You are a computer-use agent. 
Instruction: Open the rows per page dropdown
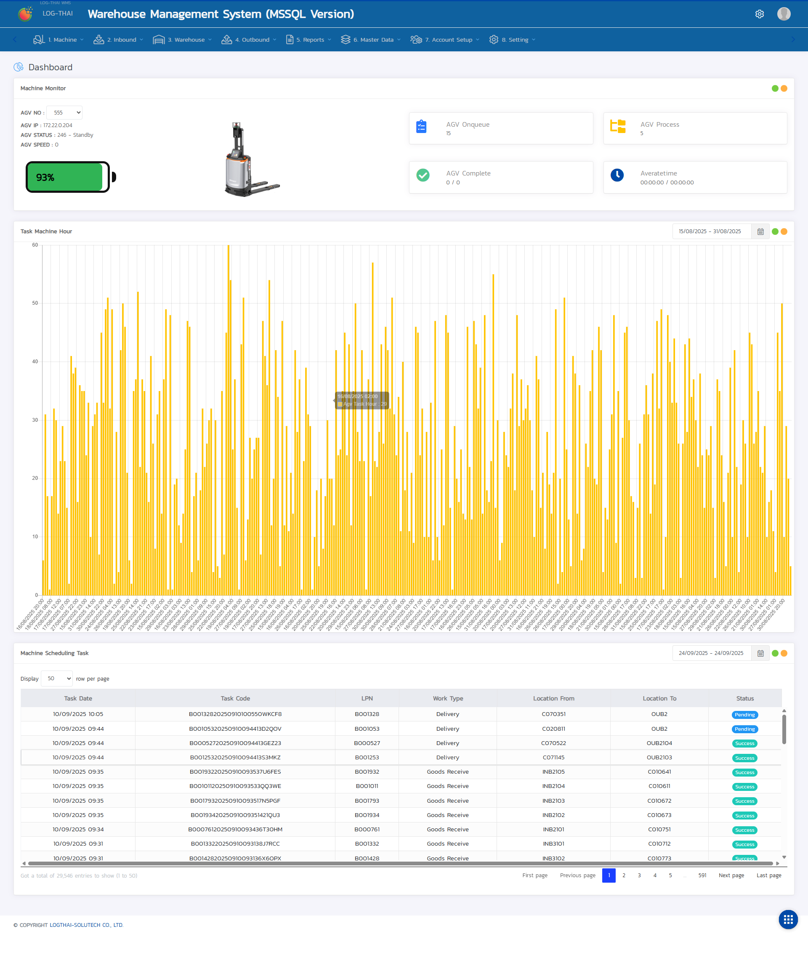click(57, 679)
